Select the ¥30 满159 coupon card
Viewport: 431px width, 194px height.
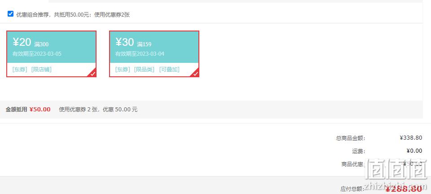click(154, 54)
